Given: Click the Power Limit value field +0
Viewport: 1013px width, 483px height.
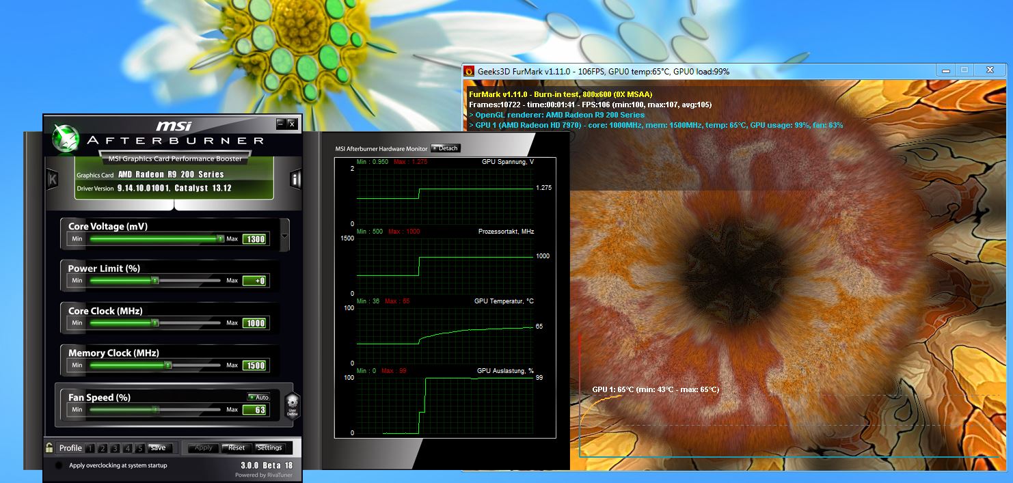Looking at the screenshot, I should 255,281.
